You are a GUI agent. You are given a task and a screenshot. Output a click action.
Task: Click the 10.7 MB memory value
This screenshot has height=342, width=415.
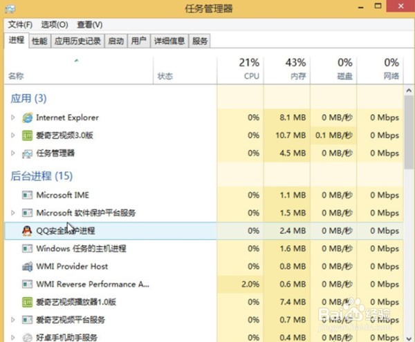(x=290, y=135)
